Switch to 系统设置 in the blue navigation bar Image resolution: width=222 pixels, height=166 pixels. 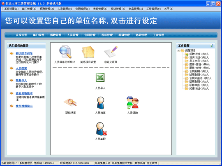point(21,35)
